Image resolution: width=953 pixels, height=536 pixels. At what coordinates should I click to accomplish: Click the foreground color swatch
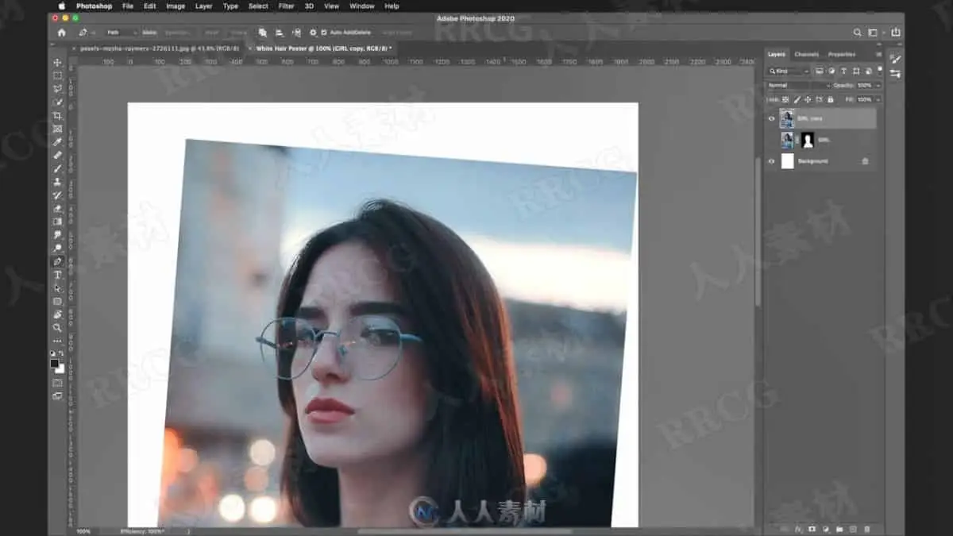[x=55, y=363]
